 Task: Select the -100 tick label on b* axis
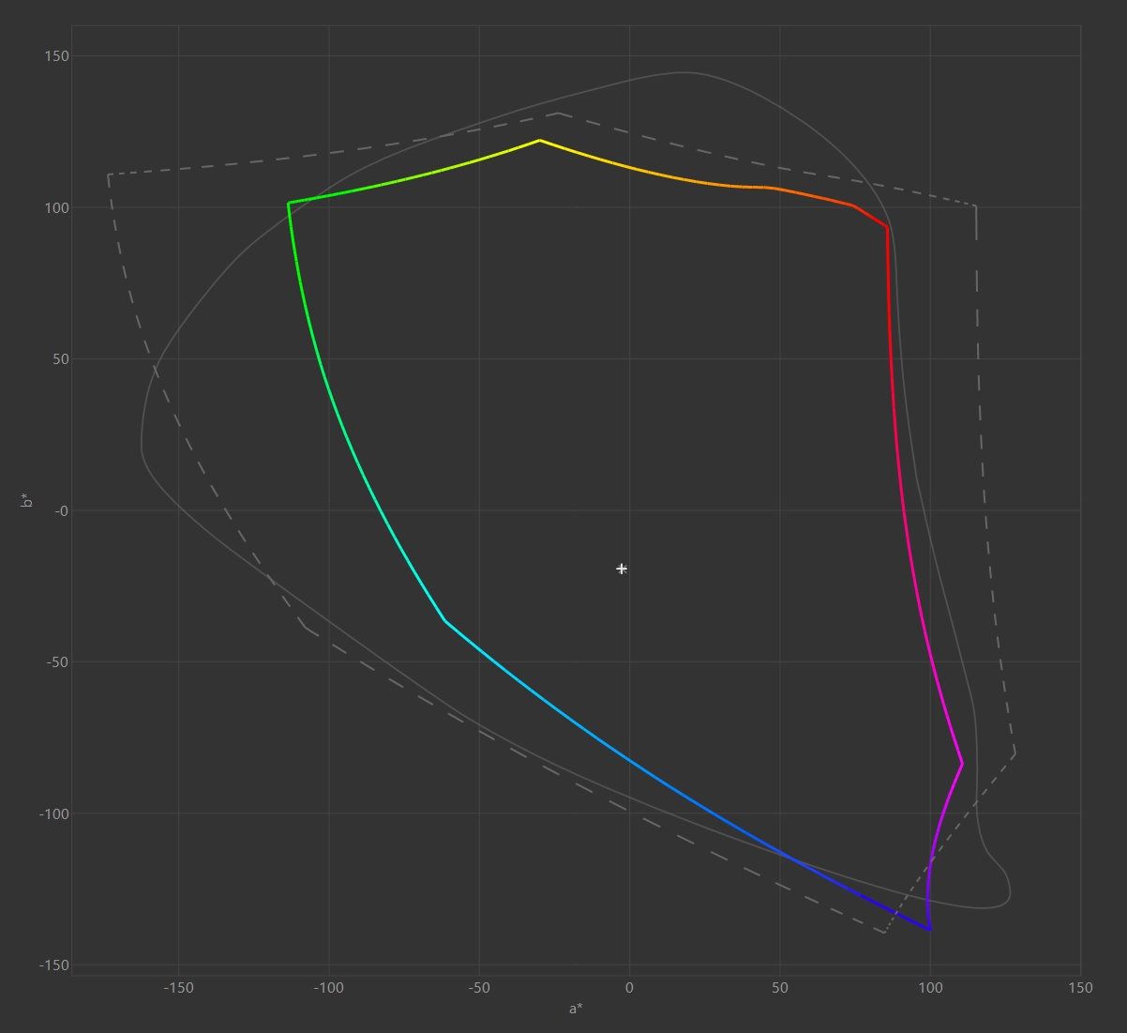click(x=54, y=813)
